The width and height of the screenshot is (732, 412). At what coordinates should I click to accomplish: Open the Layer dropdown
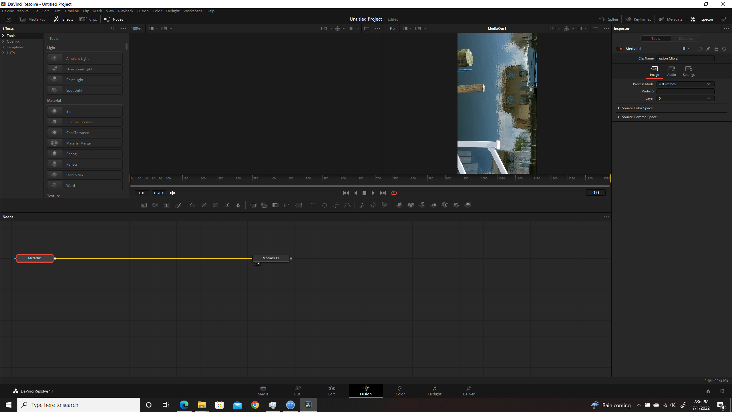point(685,98)
